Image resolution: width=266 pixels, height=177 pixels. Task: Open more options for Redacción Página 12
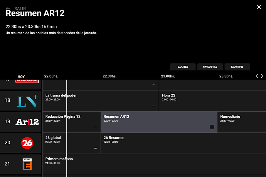[96, 127]
